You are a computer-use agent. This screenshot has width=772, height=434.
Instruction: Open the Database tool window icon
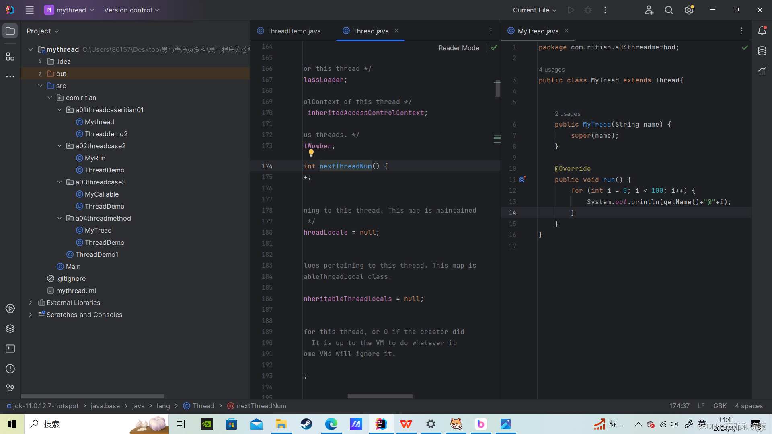pos(762,51)
